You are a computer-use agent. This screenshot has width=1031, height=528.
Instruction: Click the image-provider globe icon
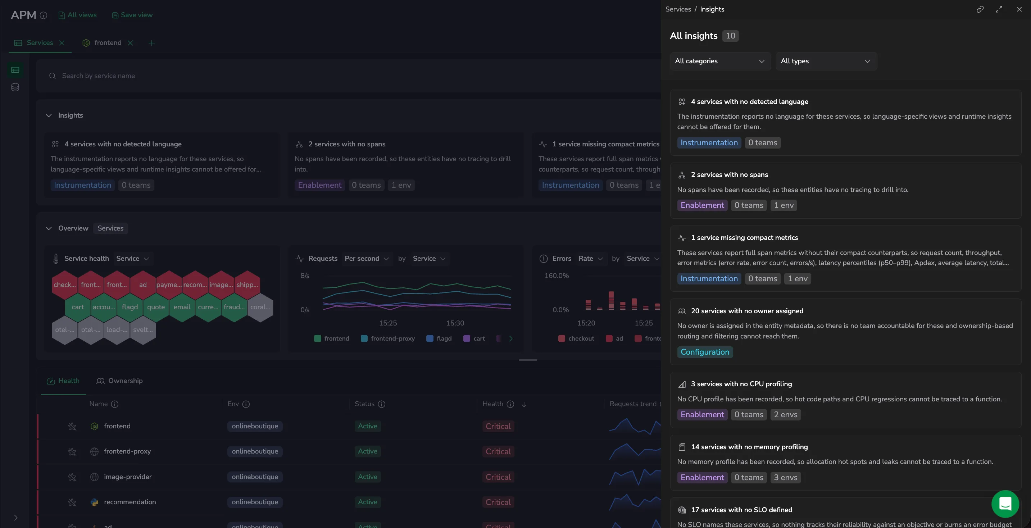94,477
